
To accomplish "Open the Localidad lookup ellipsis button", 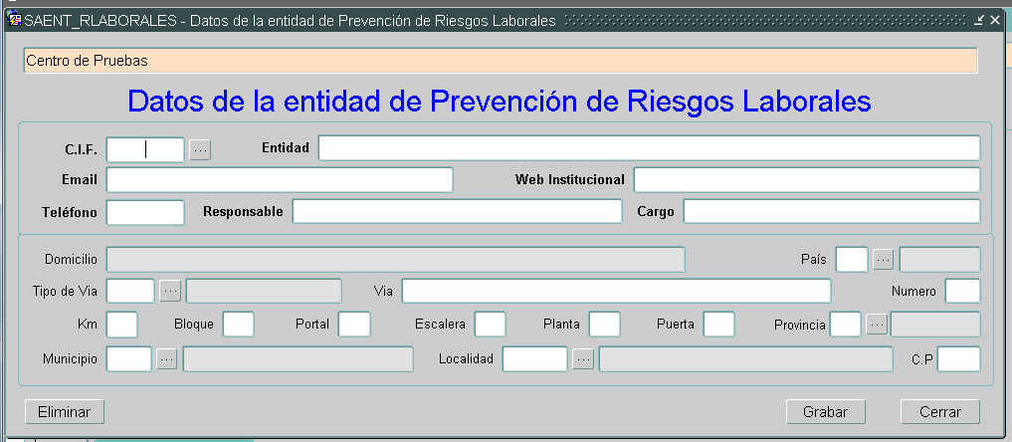I will (x=583, y=359).
